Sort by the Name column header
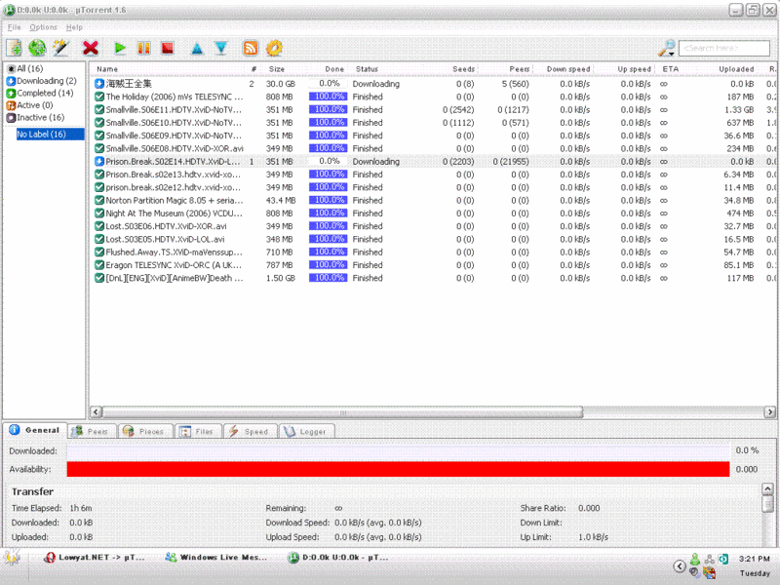The image size is (780, 585). tap(107, 69)
